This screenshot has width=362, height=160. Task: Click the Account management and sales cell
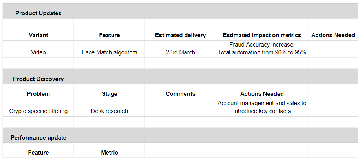coord(262,107)
